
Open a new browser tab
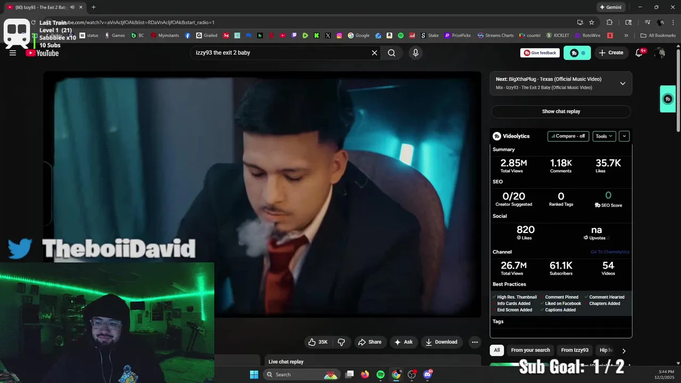[x=94, y=7]
